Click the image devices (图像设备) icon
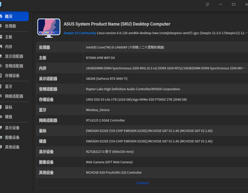Screen dimensions: 248x193 [x=1, y=137]
